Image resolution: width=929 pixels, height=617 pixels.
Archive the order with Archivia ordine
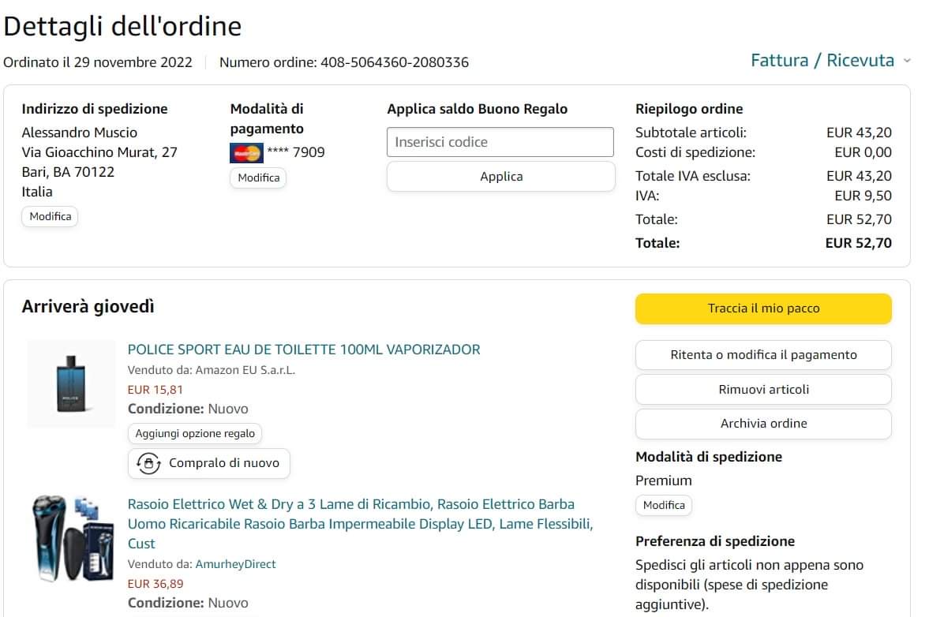(763, 424)
